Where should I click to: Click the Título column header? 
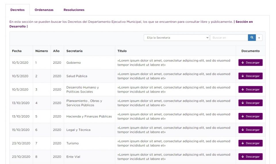pyautogui.click(x=122, y=51)
